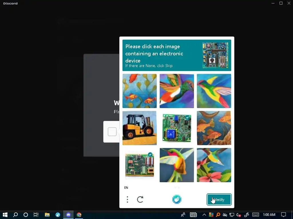Click the hummingbird with pink flowers tile
This screenshot has width=293, height=219.
click(x=214, y=165)
